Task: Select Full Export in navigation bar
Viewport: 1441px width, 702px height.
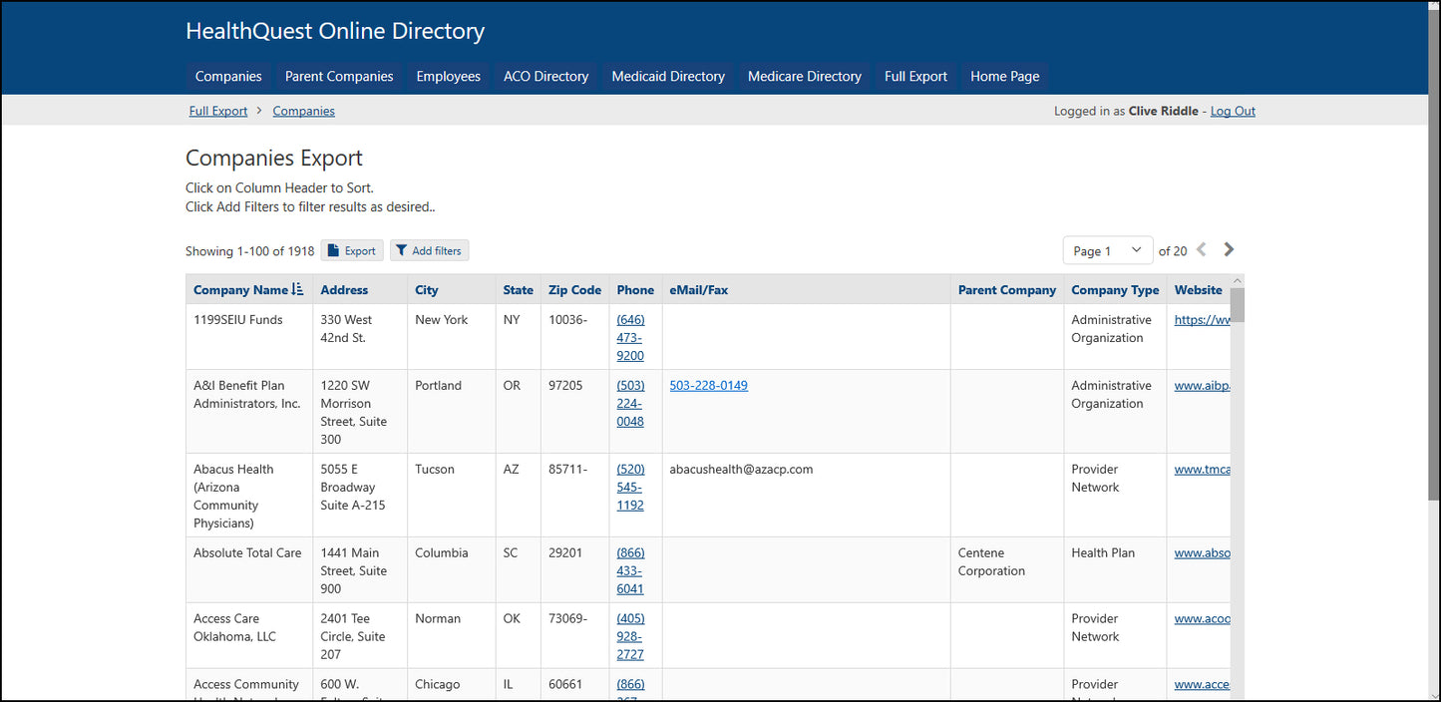Action: tap(915, 77)
